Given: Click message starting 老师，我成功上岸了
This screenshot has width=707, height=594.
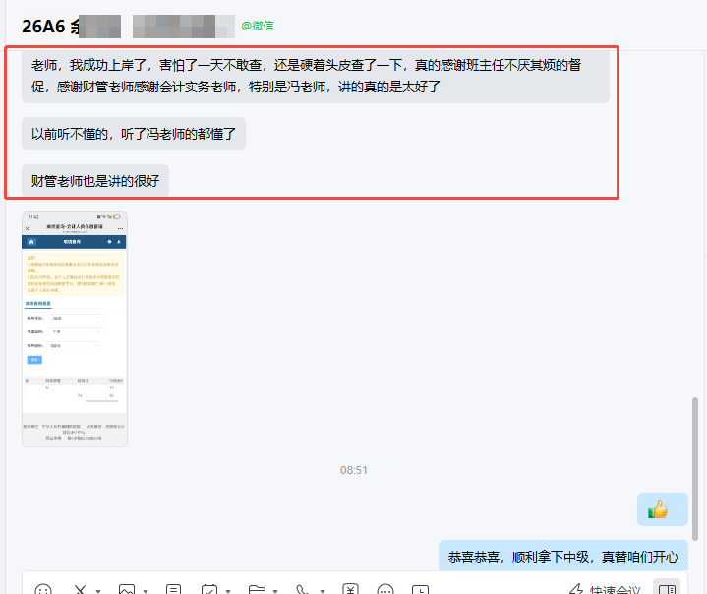Looking at the screenshot, I should pyautogui.click(x=316, y=76).
